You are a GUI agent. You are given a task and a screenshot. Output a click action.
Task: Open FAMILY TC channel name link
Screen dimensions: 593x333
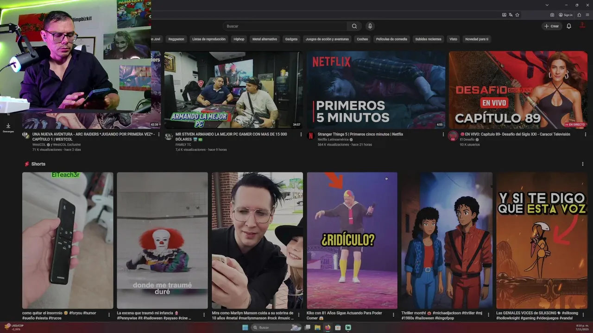[183, 145]
